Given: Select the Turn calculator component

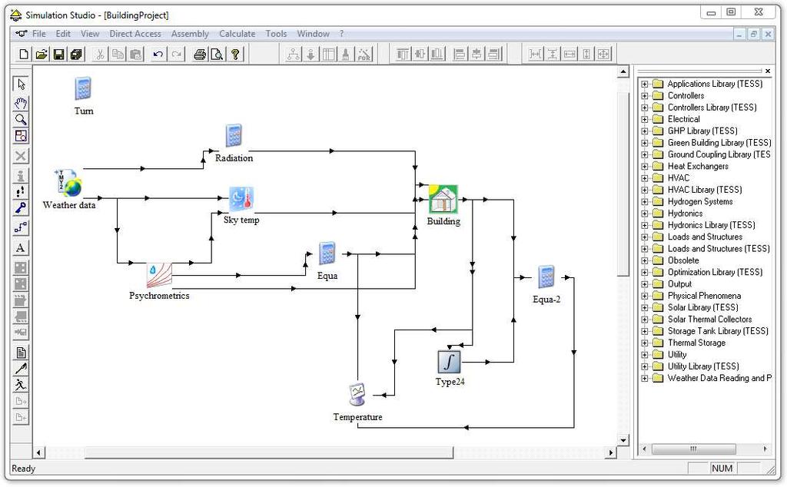Looking at the screenshot, I should pyautogui.click(x=83, y=89).
